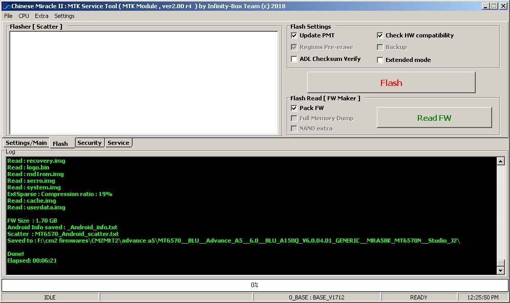This screenshot has height=303, width=510.
Task: Toggle Check HW compatibility checkbox
Action: (x=380, y=35)
